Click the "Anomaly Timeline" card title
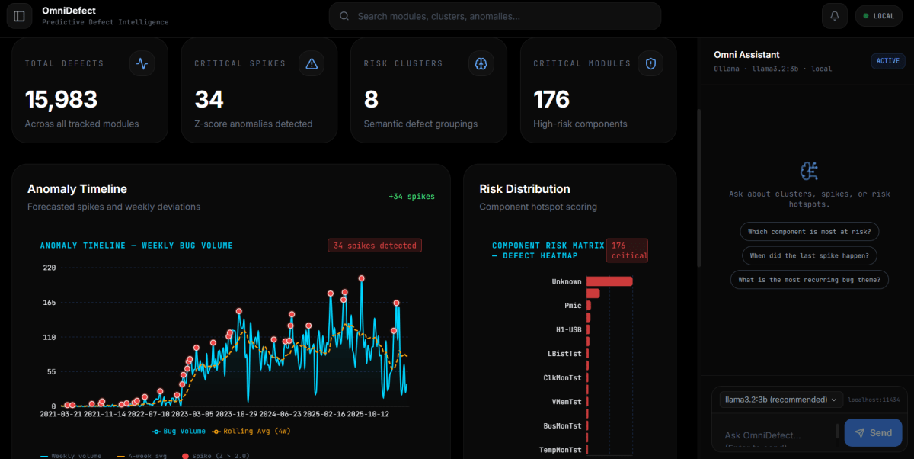 pyautogui.click(x=77, y=188)
